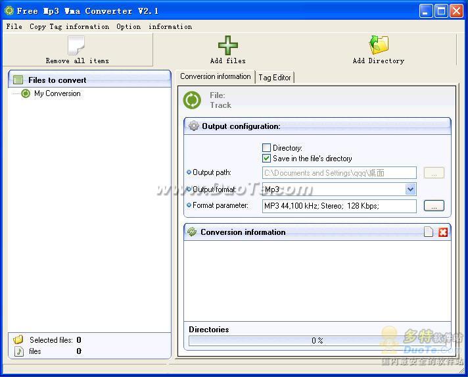Click the Files to convert list icon
Image resolution: width=468 pixels, height=377 pixels.
tap(18, 80)
